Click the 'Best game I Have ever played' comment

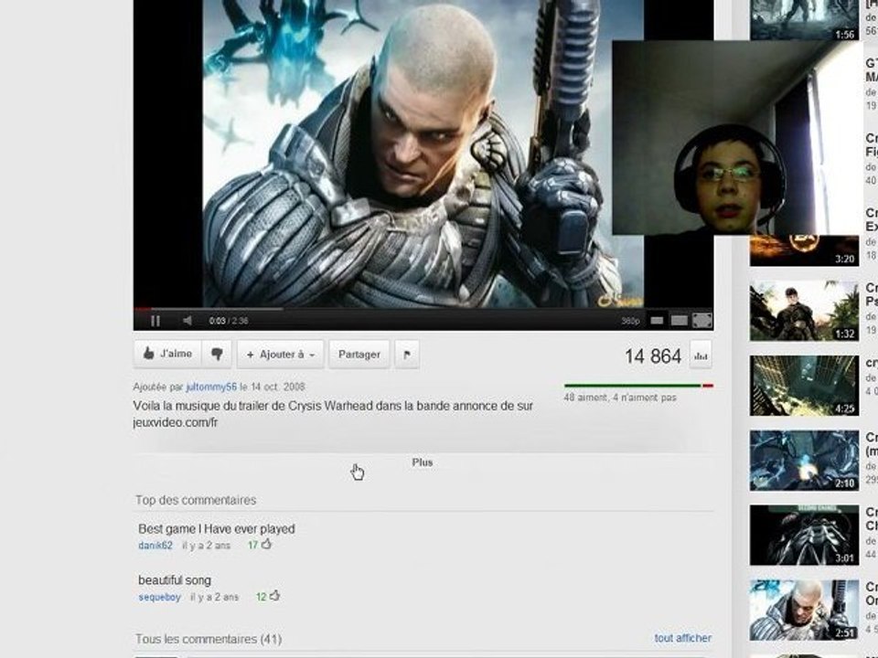(216, 529)
